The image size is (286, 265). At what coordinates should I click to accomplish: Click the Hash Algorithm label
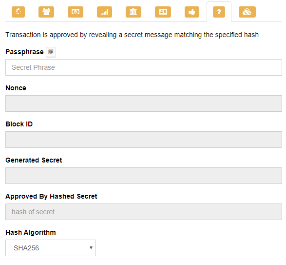[31, 232]
